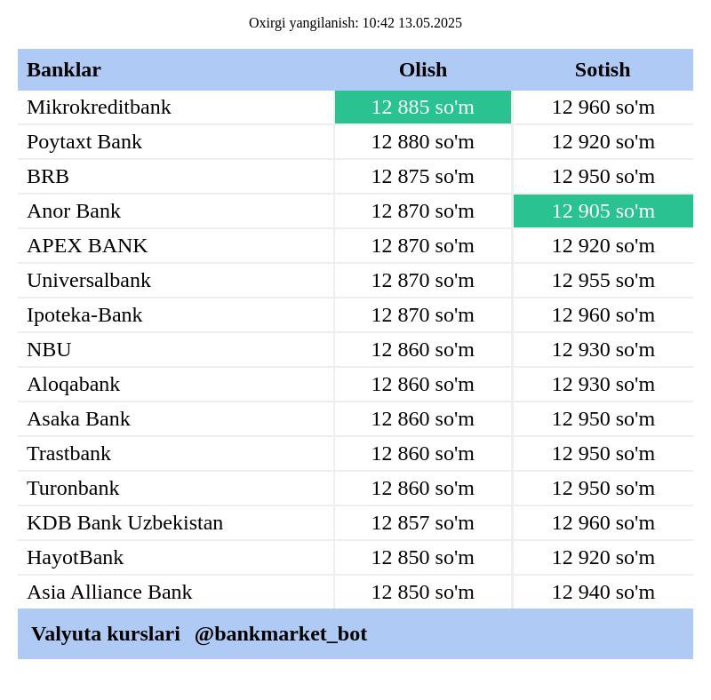711x700 pixels.
Task: Select the Asia Alliance Bank row
Action: (355, 593)
